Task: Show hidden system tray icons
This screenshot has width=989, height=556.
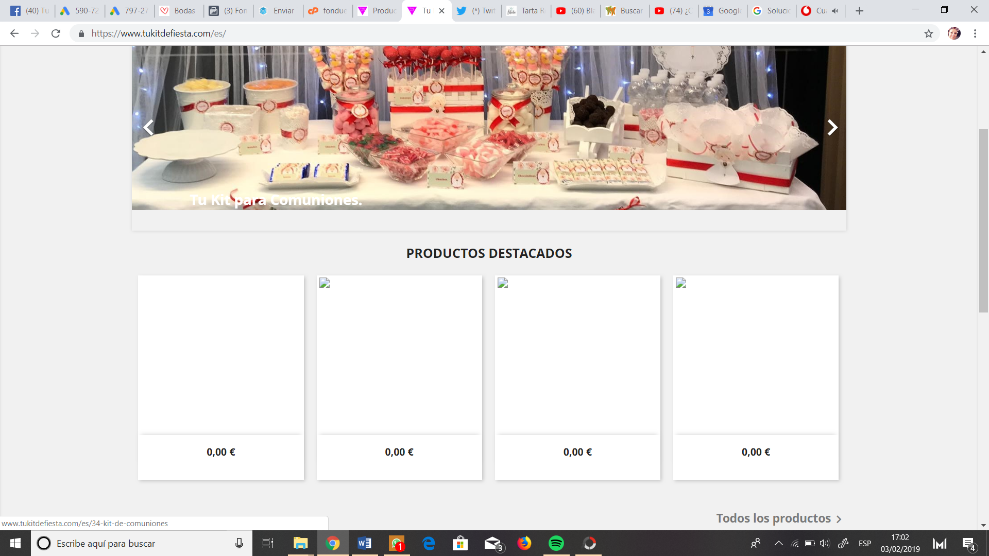Action: click(778, 543)
